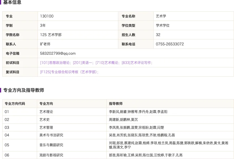Image resolution: width=234 pixels, height=159 pixels.
Task: Click the advisors list starting with 李凤亮
Action: 136,127
